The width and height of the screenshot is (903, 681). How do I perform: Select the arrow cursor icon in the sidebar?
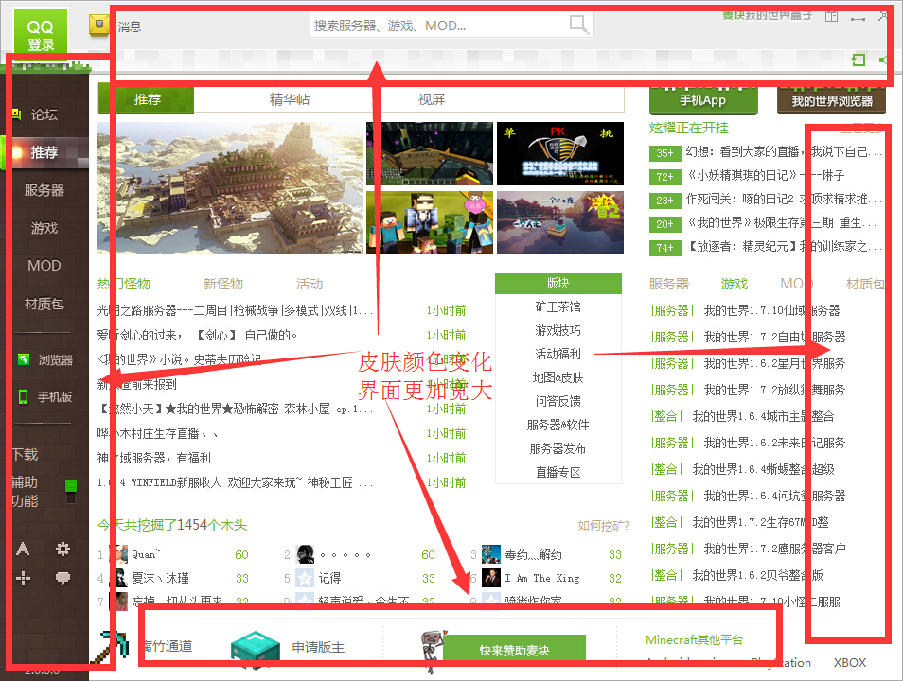(x=24, y=550)
